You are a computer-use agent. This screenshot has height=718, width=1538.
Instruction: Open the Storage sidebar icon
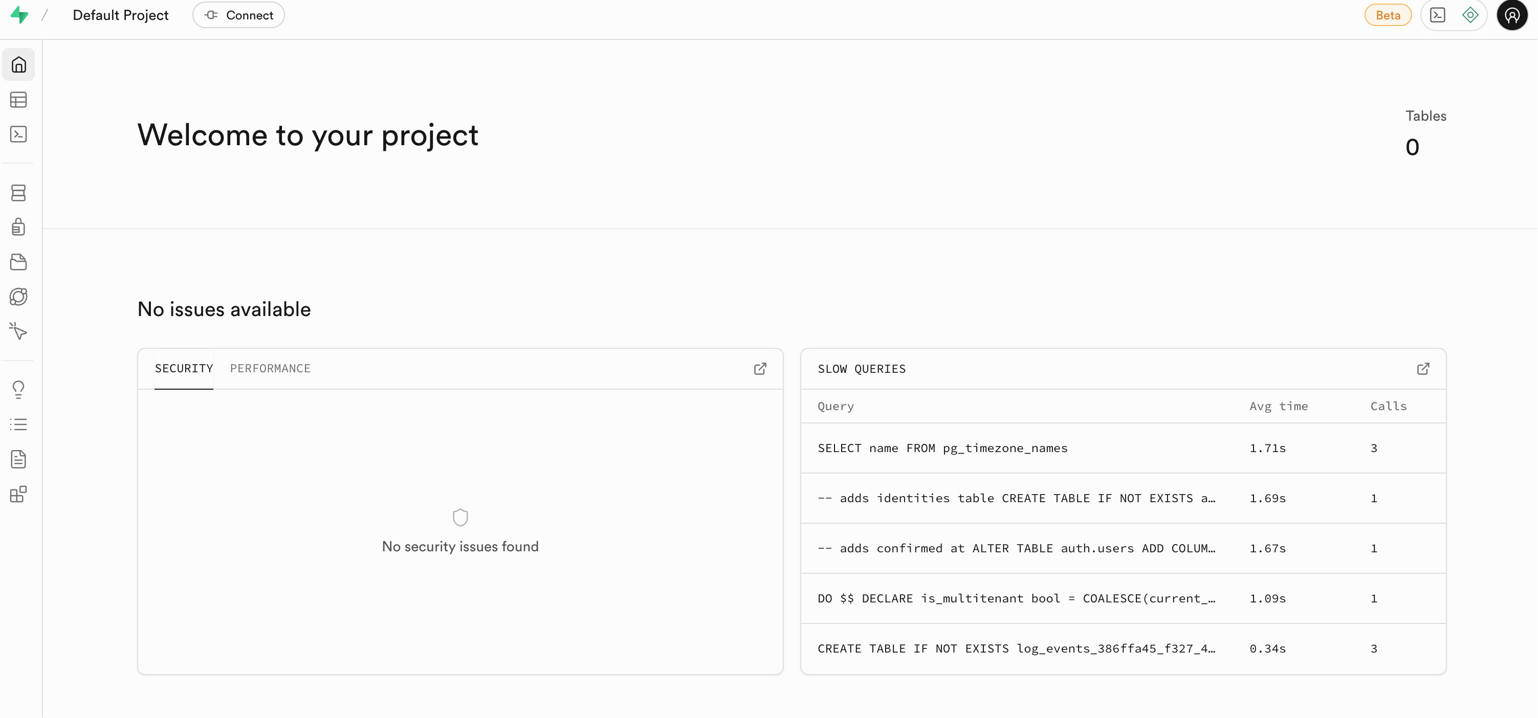point(18,262)
